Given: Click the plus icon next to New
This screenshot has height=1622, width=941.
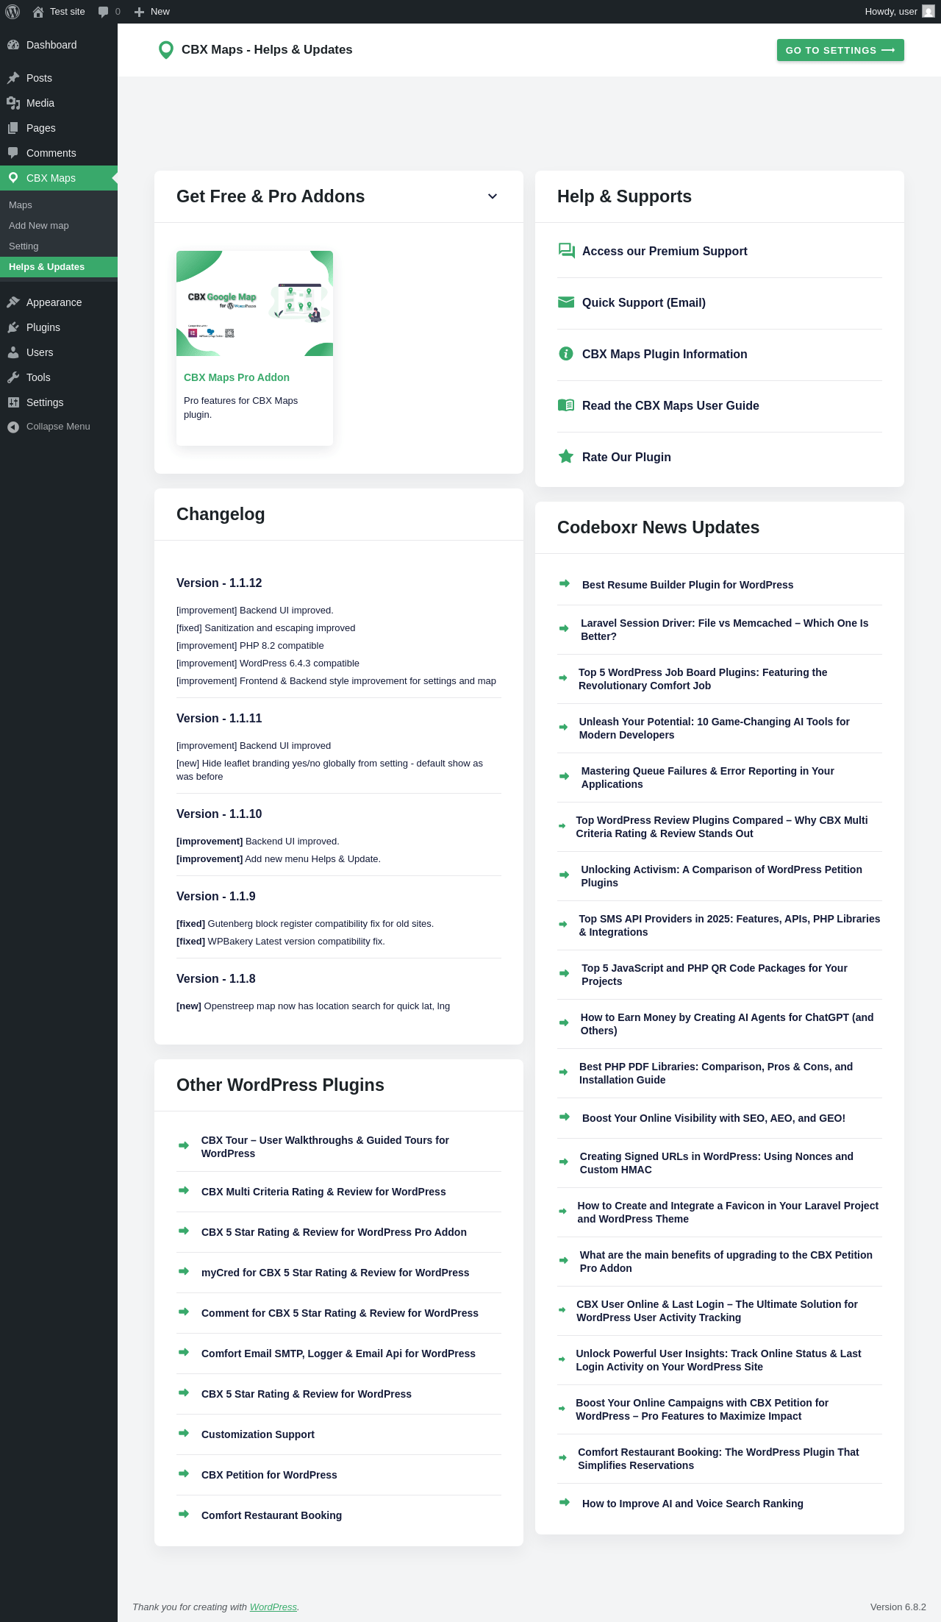Looking at the screenshot, I should coord(139,12).
